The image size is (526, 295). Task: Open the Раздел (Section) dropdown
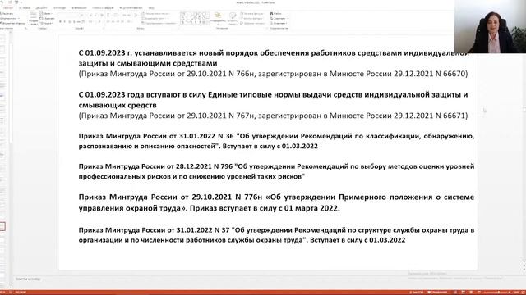(x=46, y=23)
